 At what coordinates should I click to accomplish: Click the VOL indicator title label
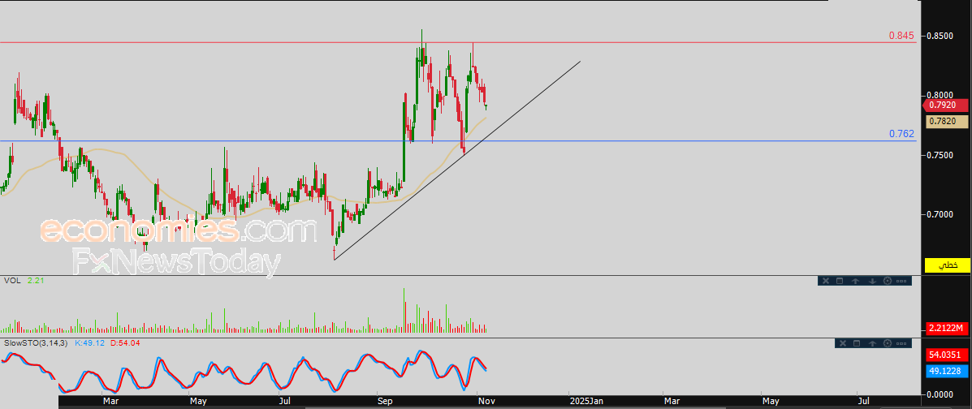tap(11, 280)
